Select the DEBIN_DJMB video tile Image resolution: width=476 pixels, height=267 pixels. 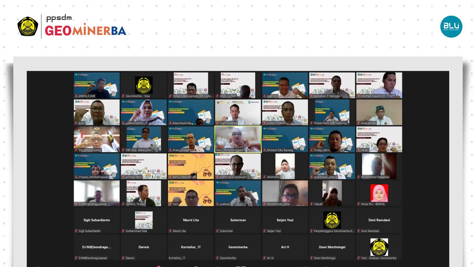pyautogui.click(x=97, y=85)
